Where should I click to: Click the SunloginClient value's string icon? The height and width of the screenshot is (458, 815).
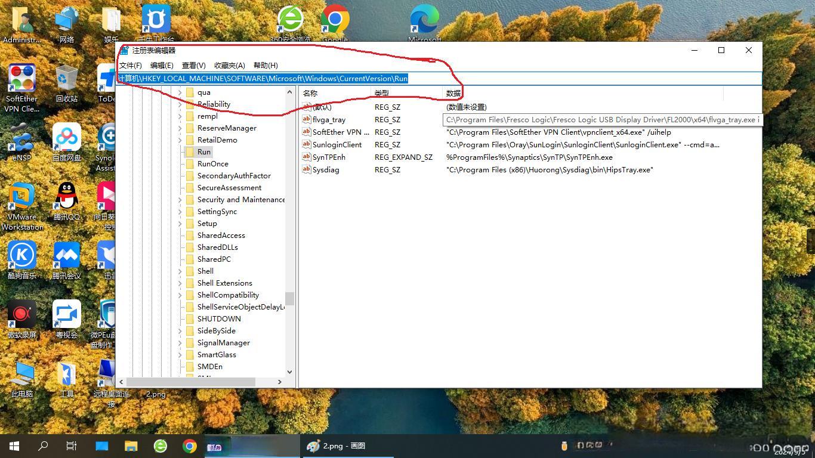307,145
